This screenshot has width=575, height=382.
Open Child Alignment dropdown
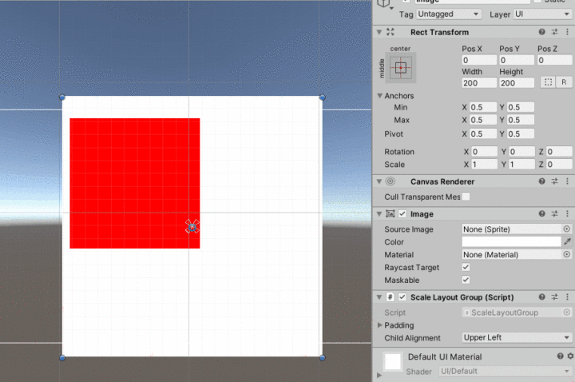click(517, 337)
